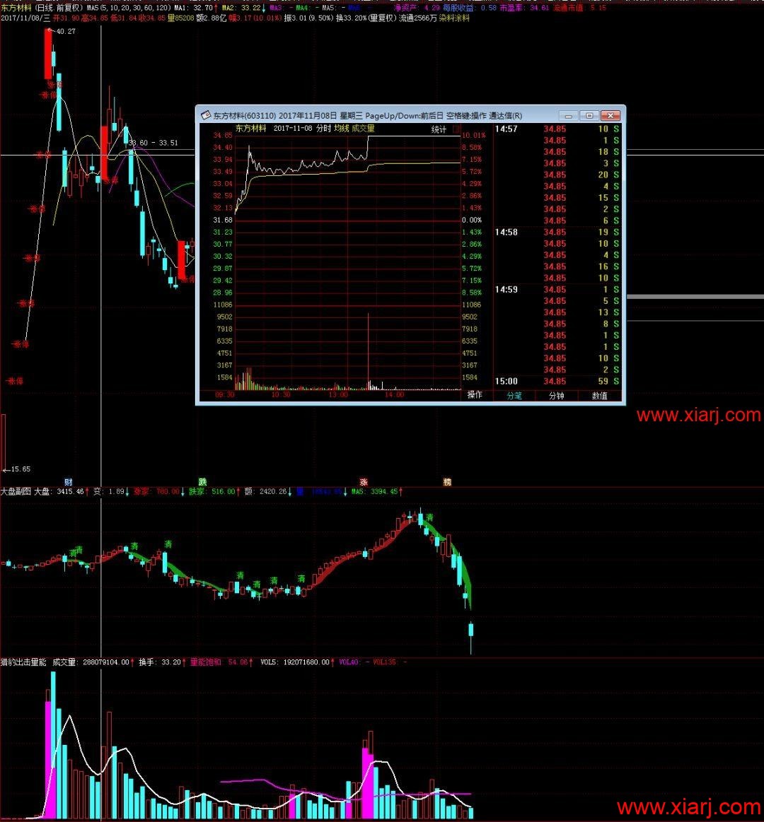Click the 14:58 timestamp in tick list
The height and width of the screenshot is (822, 764).
tap(506, 233)
